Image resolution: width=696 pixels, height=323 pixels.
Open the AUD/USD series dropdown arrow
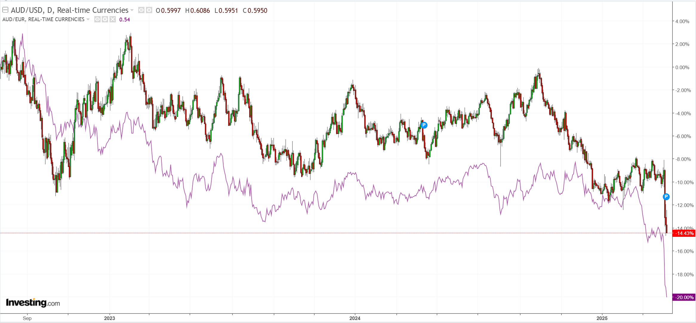click(x=132, y=10)
